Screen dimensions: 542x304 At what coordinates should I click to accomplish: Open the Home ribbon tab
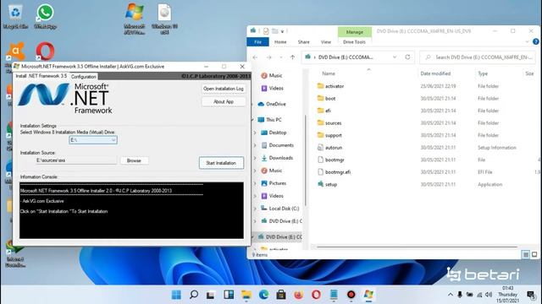280,41
